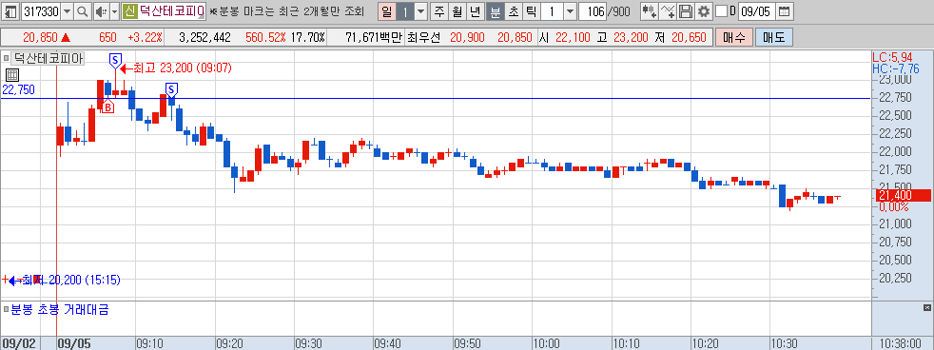Open the add candle chart icon
The image size is (934, 350).
coord(650,11)
